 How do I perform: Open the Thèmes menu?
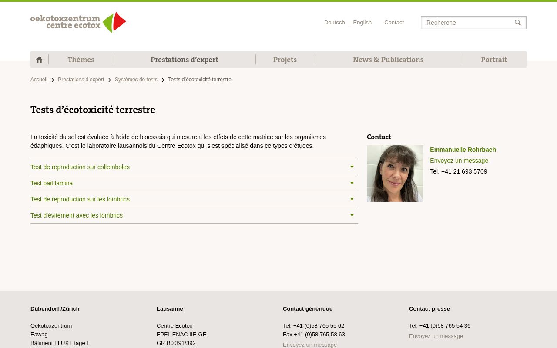coord(81,60)
